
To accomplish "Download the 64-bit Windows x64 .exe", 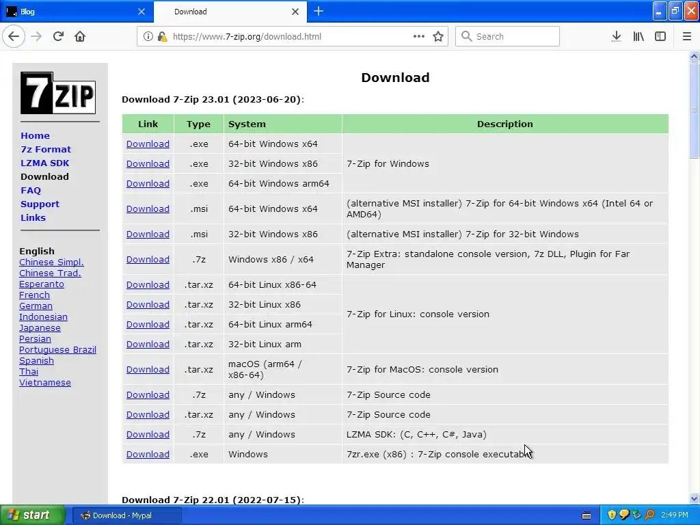I will (x=148, y=144).
